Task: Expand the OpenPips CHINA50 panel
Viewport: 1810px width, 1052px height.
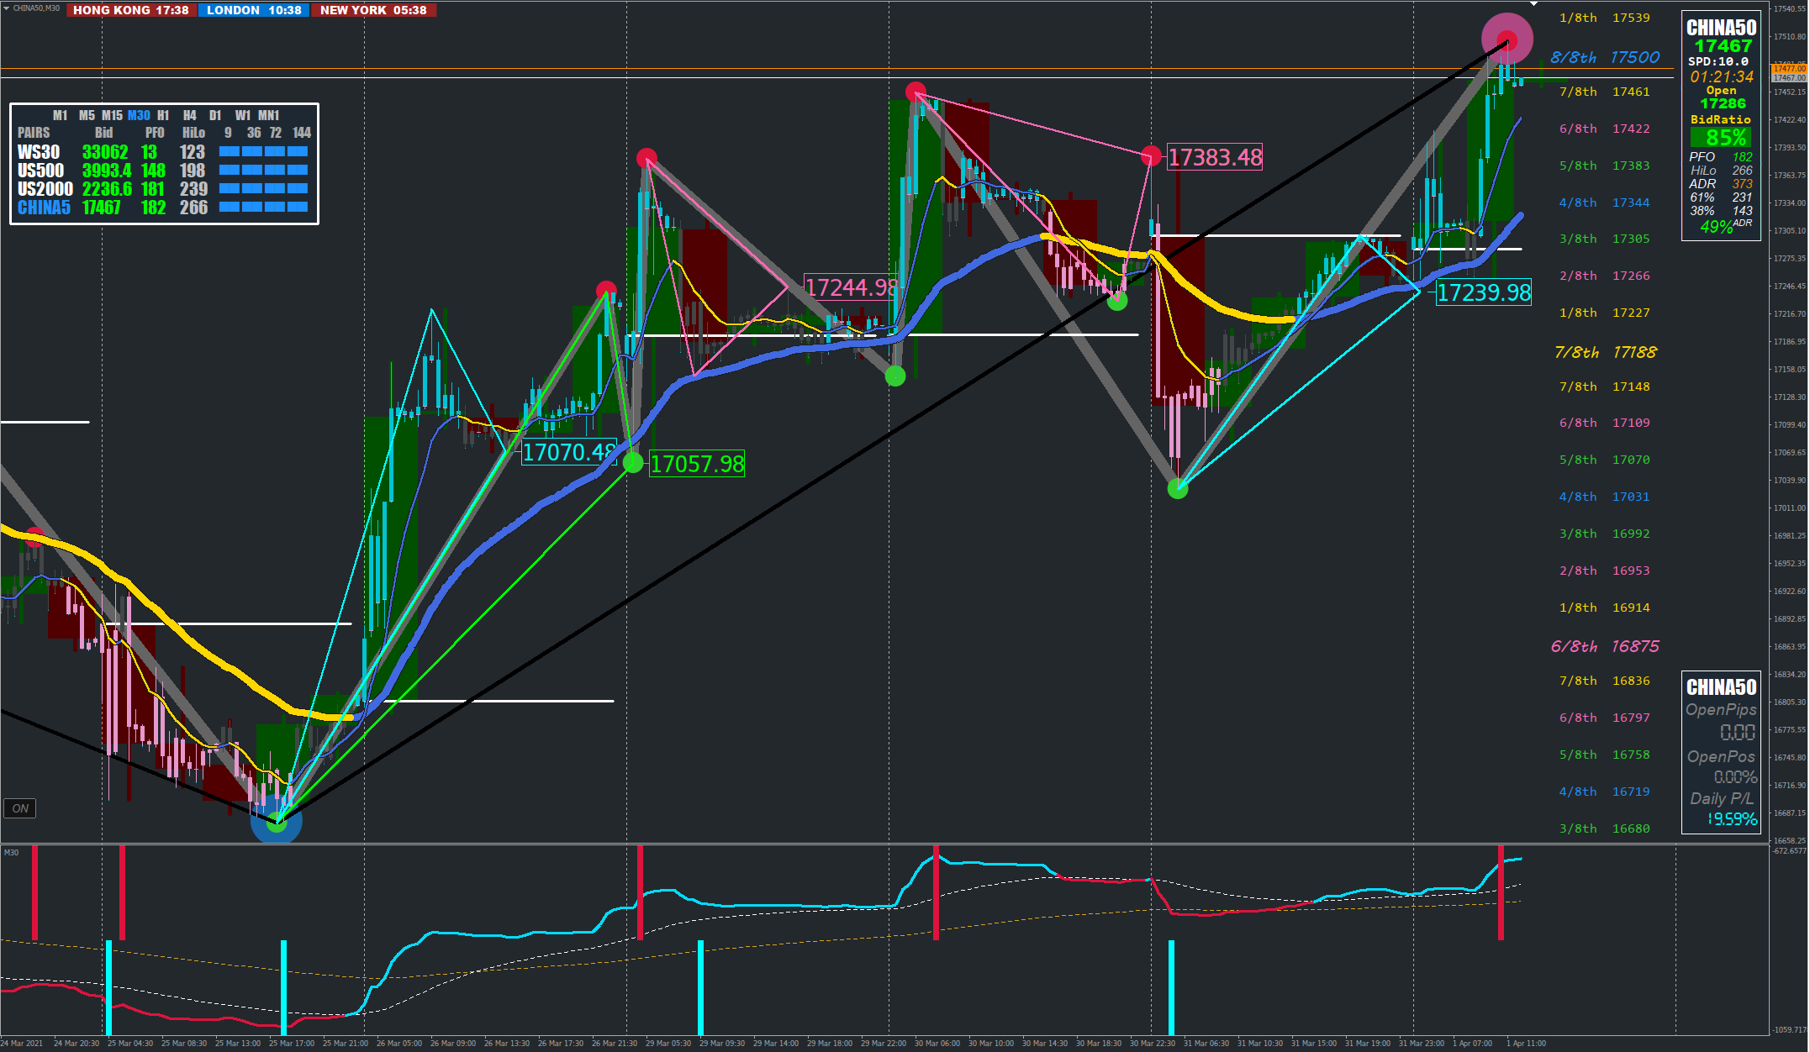Action: (1720, 687)
